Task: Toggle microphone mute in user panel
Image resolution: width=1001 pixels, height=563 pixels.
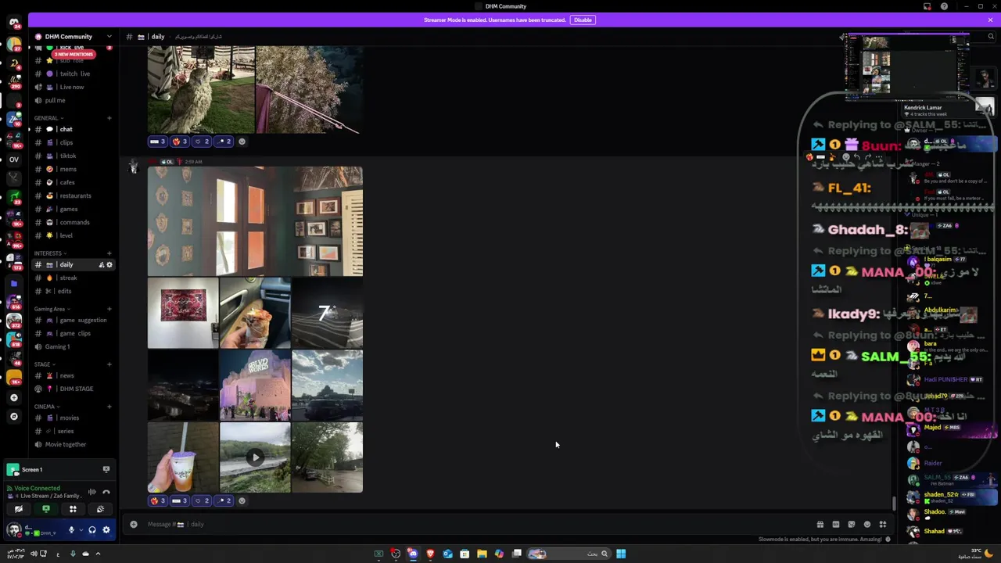Action: click(71, 530)
